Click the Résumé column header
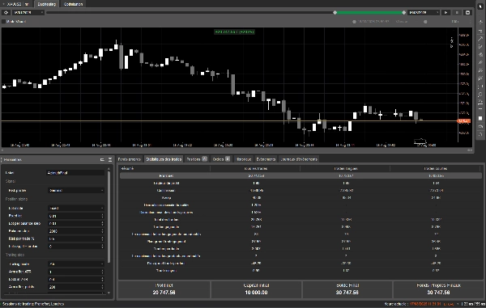This screenshot has width=486, height=308. [x=127, y=168]
